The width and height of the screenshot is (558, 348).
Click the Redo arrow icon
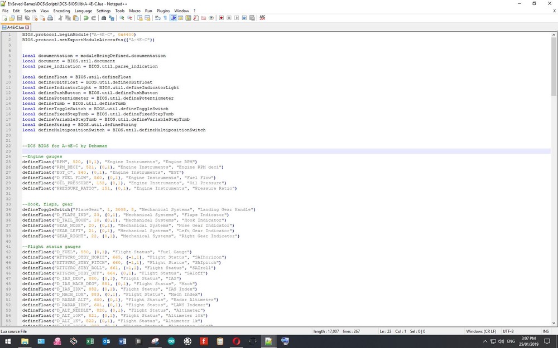94,18
